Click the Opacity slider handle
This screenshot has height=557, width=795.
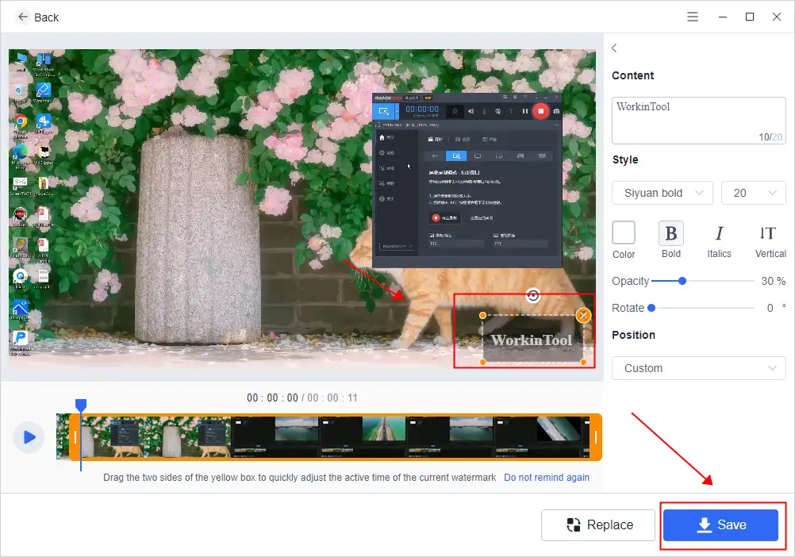point(682,281)
